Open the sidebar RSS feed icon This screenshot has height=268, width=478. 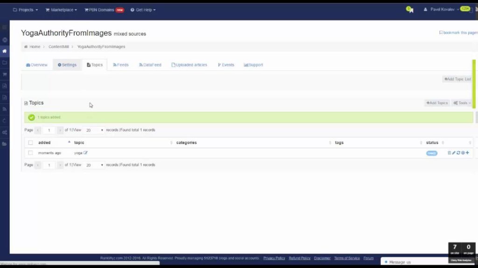[5, 109]
